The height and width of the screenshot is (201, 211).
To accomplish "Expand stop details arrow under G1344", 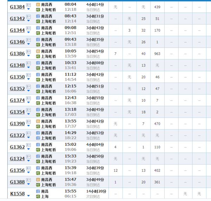I will click(28, 33).
